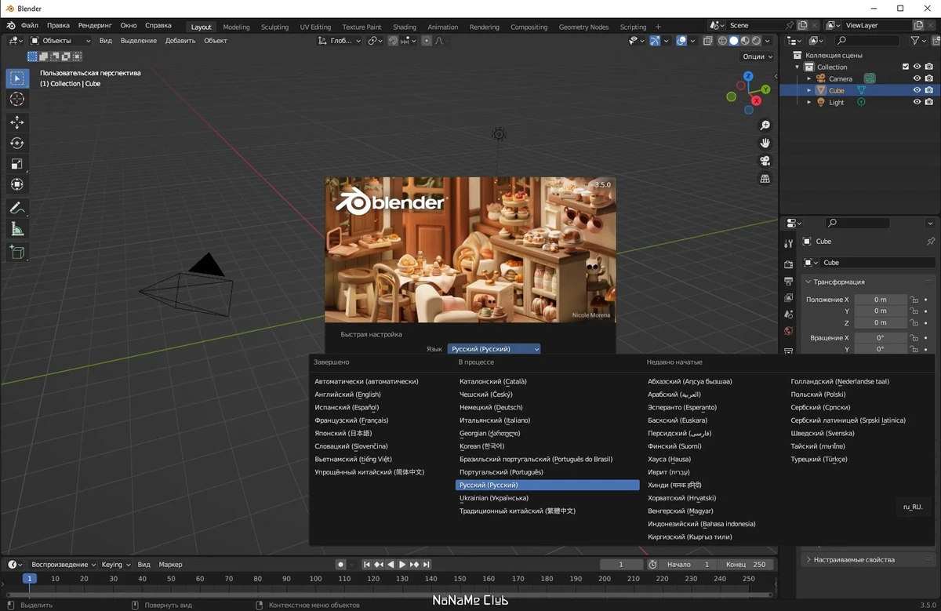The width and height of the screenshot is (941, 611).
Task: Open the Playback dropdown in timeline
Action: [64, 565]
